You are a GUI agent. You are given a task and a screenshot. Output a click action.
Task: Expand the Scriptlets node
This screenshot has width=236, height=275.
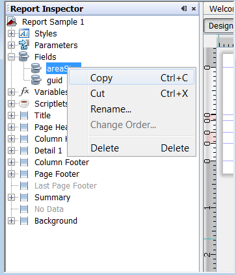(x=12, y=104)
